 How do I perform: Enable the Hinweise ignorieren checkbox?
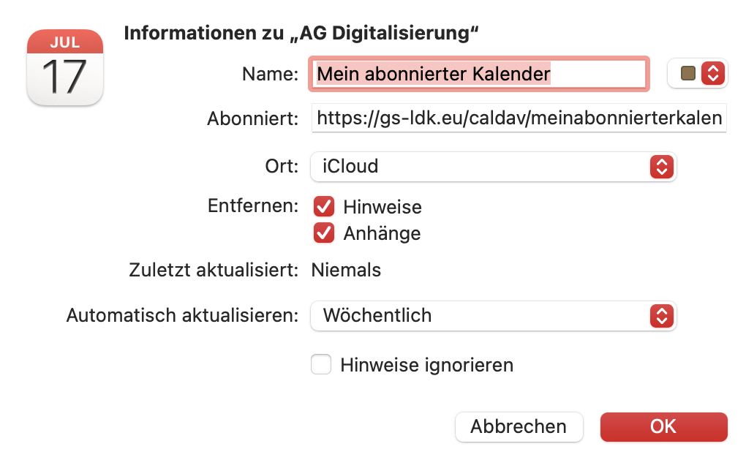coord(321,364)
